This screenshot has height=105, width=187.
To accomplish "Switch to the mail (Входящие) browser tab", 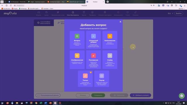I will tap(17, 2).
